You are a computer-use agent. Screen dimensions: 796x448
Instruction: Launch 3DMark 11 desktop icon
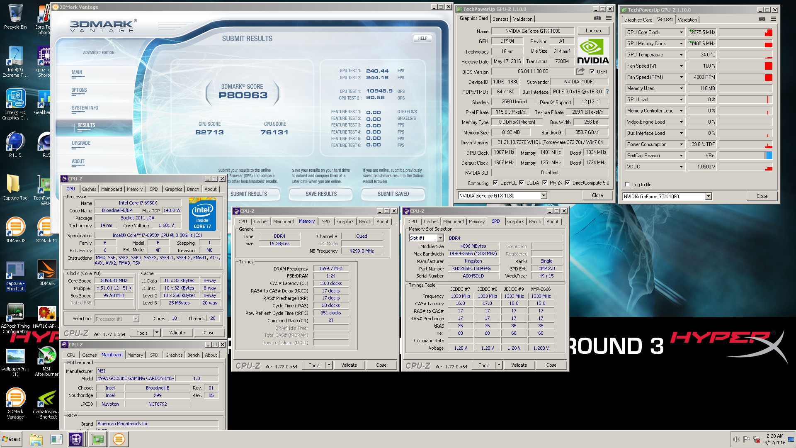point(46,230)
